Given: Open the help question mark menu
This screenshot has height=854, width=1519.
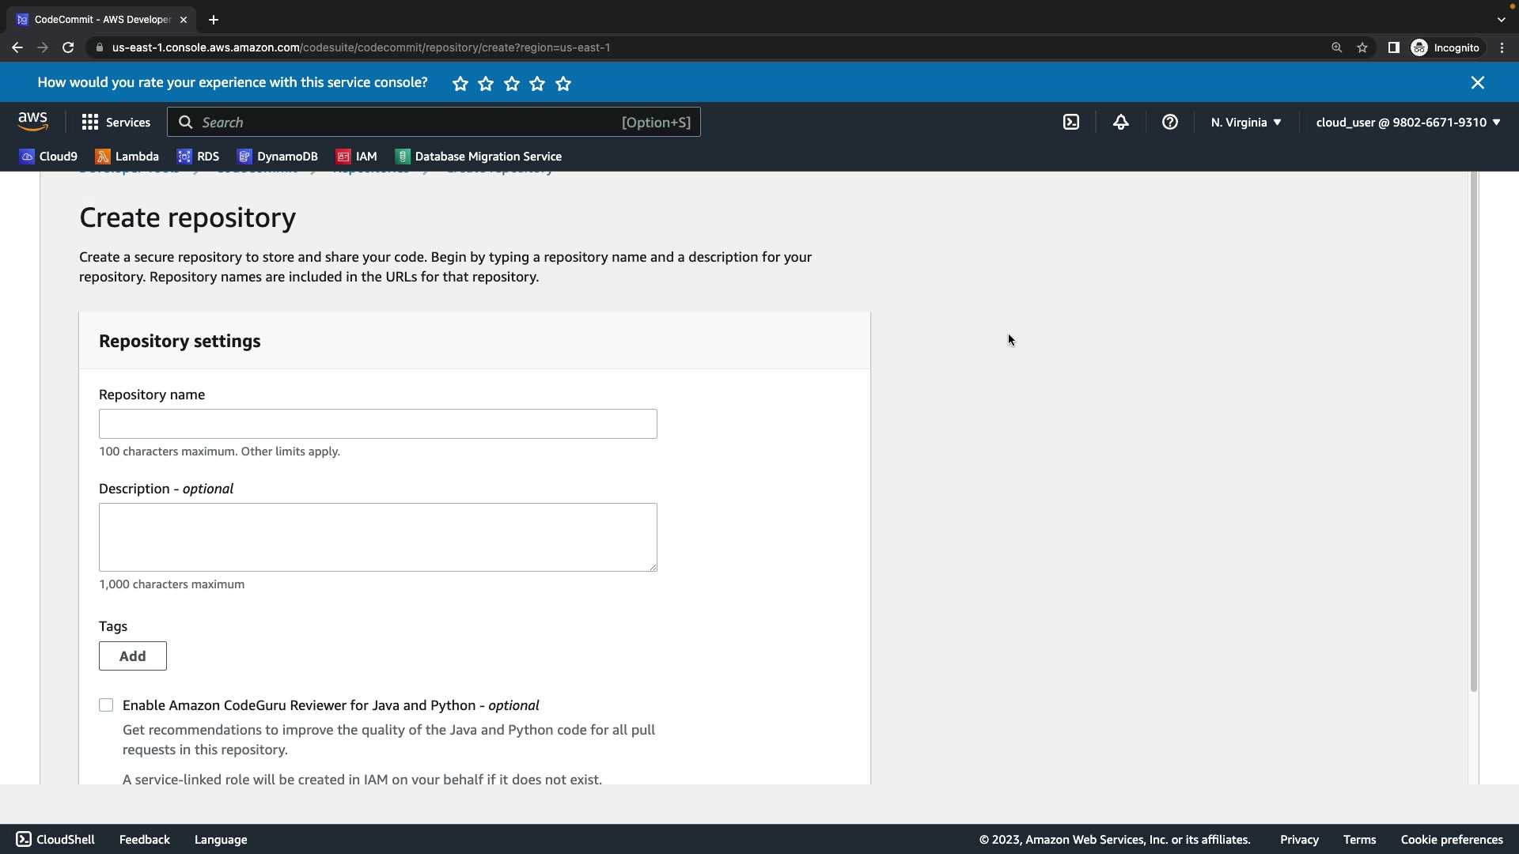Looking at the screenshot, I should [x=1169, y=123].
